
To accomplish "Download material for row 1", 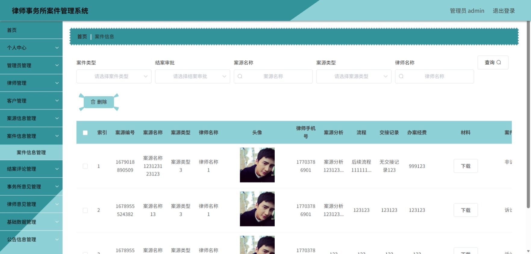I will coord(466,166).
